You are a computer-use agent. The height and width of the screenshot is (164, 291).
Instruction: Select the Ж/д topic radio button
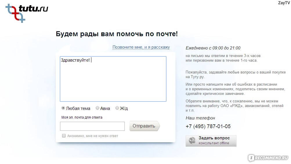[x=117, y=108]
